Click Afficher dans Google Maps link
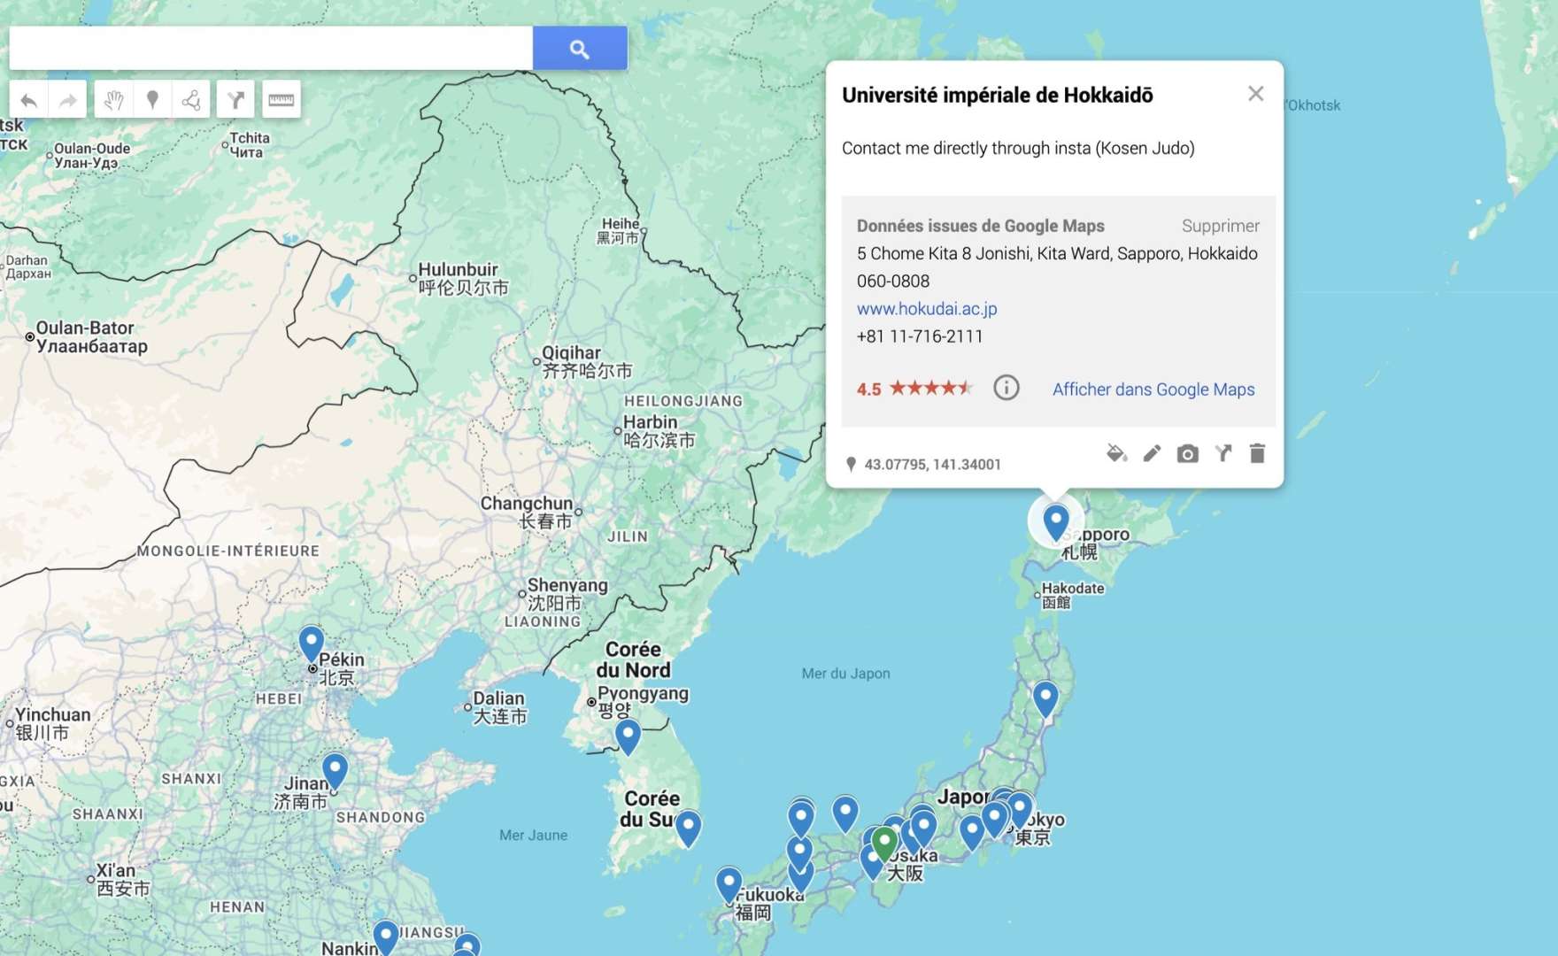This screenshot has width=1558, height=956. pyautogui.click(x=1153, y=389)
